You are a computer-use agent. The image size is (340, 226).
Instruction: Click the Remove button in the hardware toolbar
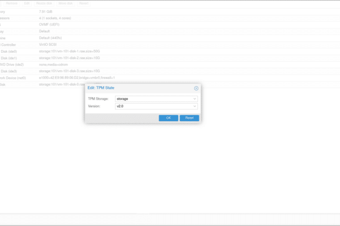pyautogui.click(x=12, y=3)
